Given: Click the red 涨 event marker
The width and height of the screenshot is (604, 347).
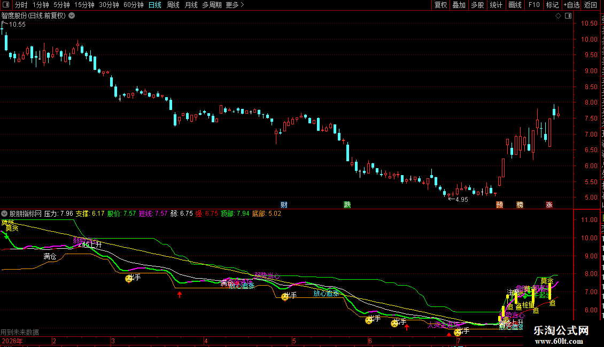Looking at the screenshot, I should tap(549, 204).
